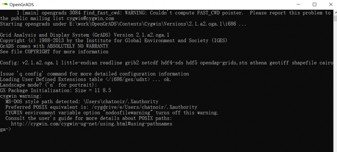Click the OpenGrADS title bar text
This screenshot has height=152, width=337.
tap(21, 5)
